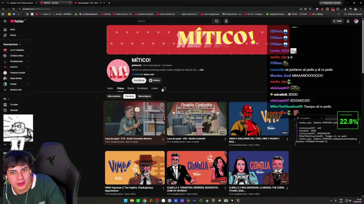364x204 pixels.
Task: Click 'Pregúntale a Gemini' button
Action: (x=330, y=3)
